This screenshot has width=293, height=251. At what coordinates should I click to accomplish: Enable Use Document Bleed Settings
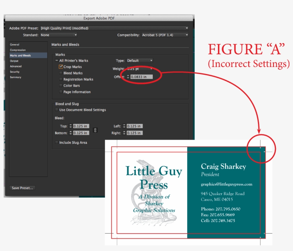[x=56, y=110]
